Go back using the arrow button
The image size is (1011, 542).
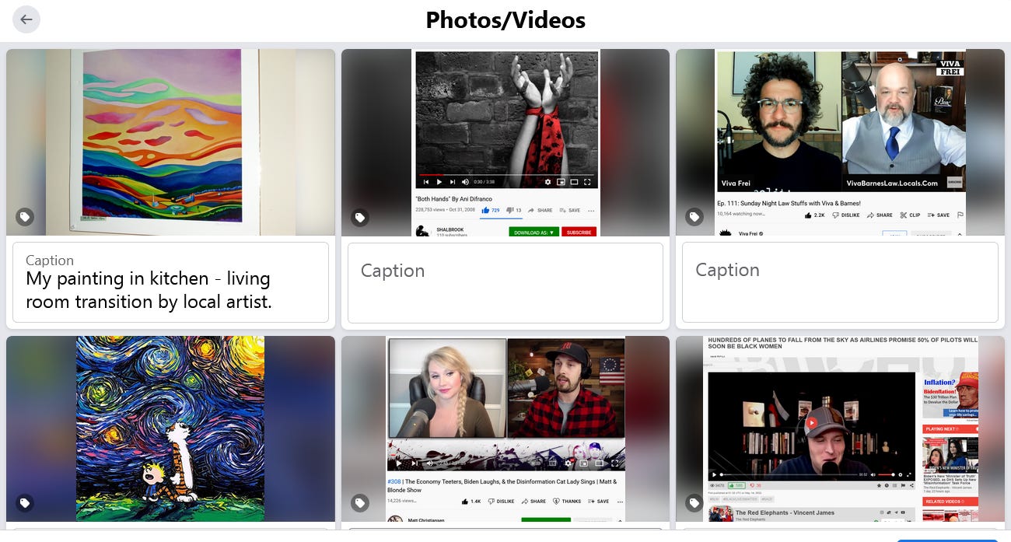[26, 19]
